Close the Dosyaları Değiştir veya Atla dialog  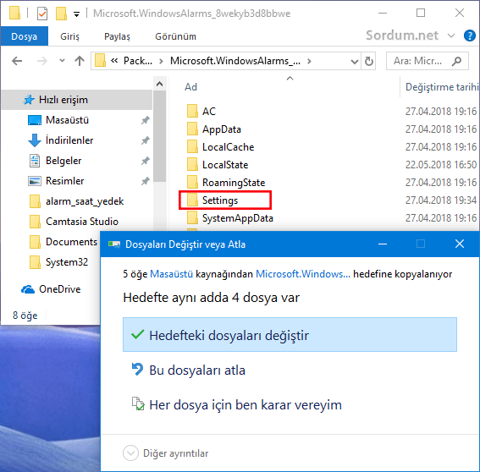[x=459, y=244]
